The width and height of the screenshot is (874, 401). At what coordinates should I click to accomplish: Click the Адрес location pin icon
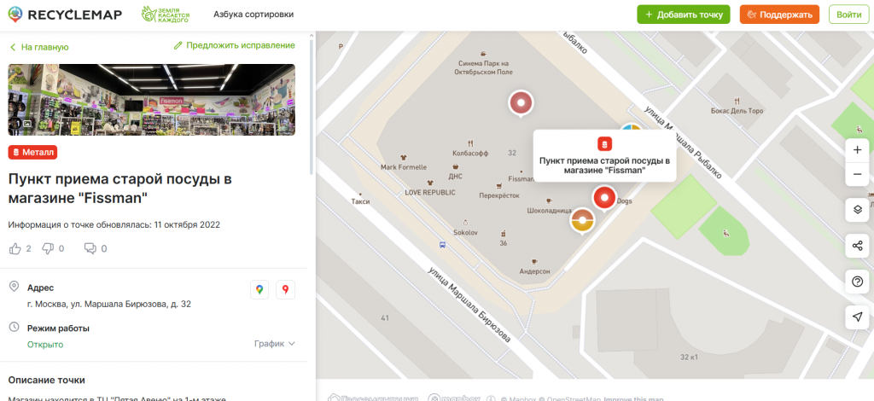pos(14,287)
